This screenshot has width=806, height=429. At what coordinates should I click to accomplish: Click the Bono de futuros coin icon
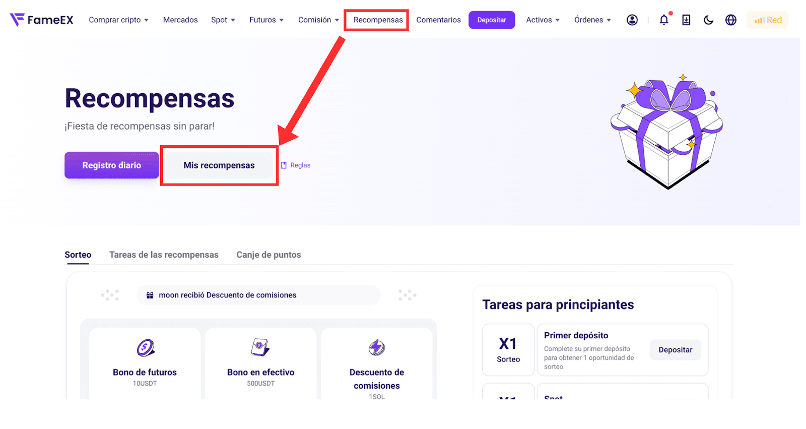click(x=145, y=348)
